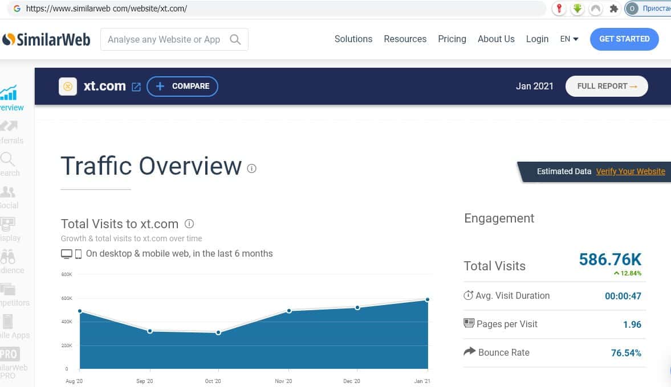Click the 12.84% growth indicator

[x=628, y=273]
